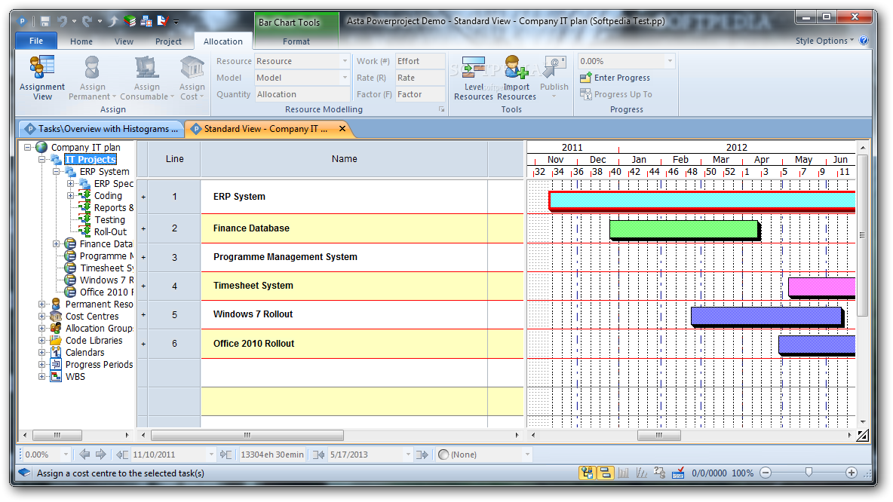The image size is (893, 502).
Task: Save the project using quick access
Action: click(x=45, y=22)
